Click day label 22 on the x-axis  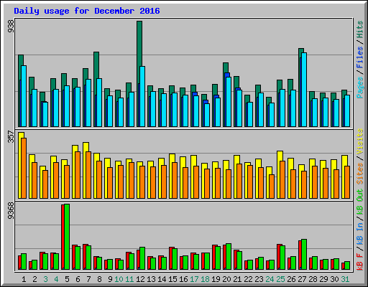pyautogui.click(x=248, y=279)
